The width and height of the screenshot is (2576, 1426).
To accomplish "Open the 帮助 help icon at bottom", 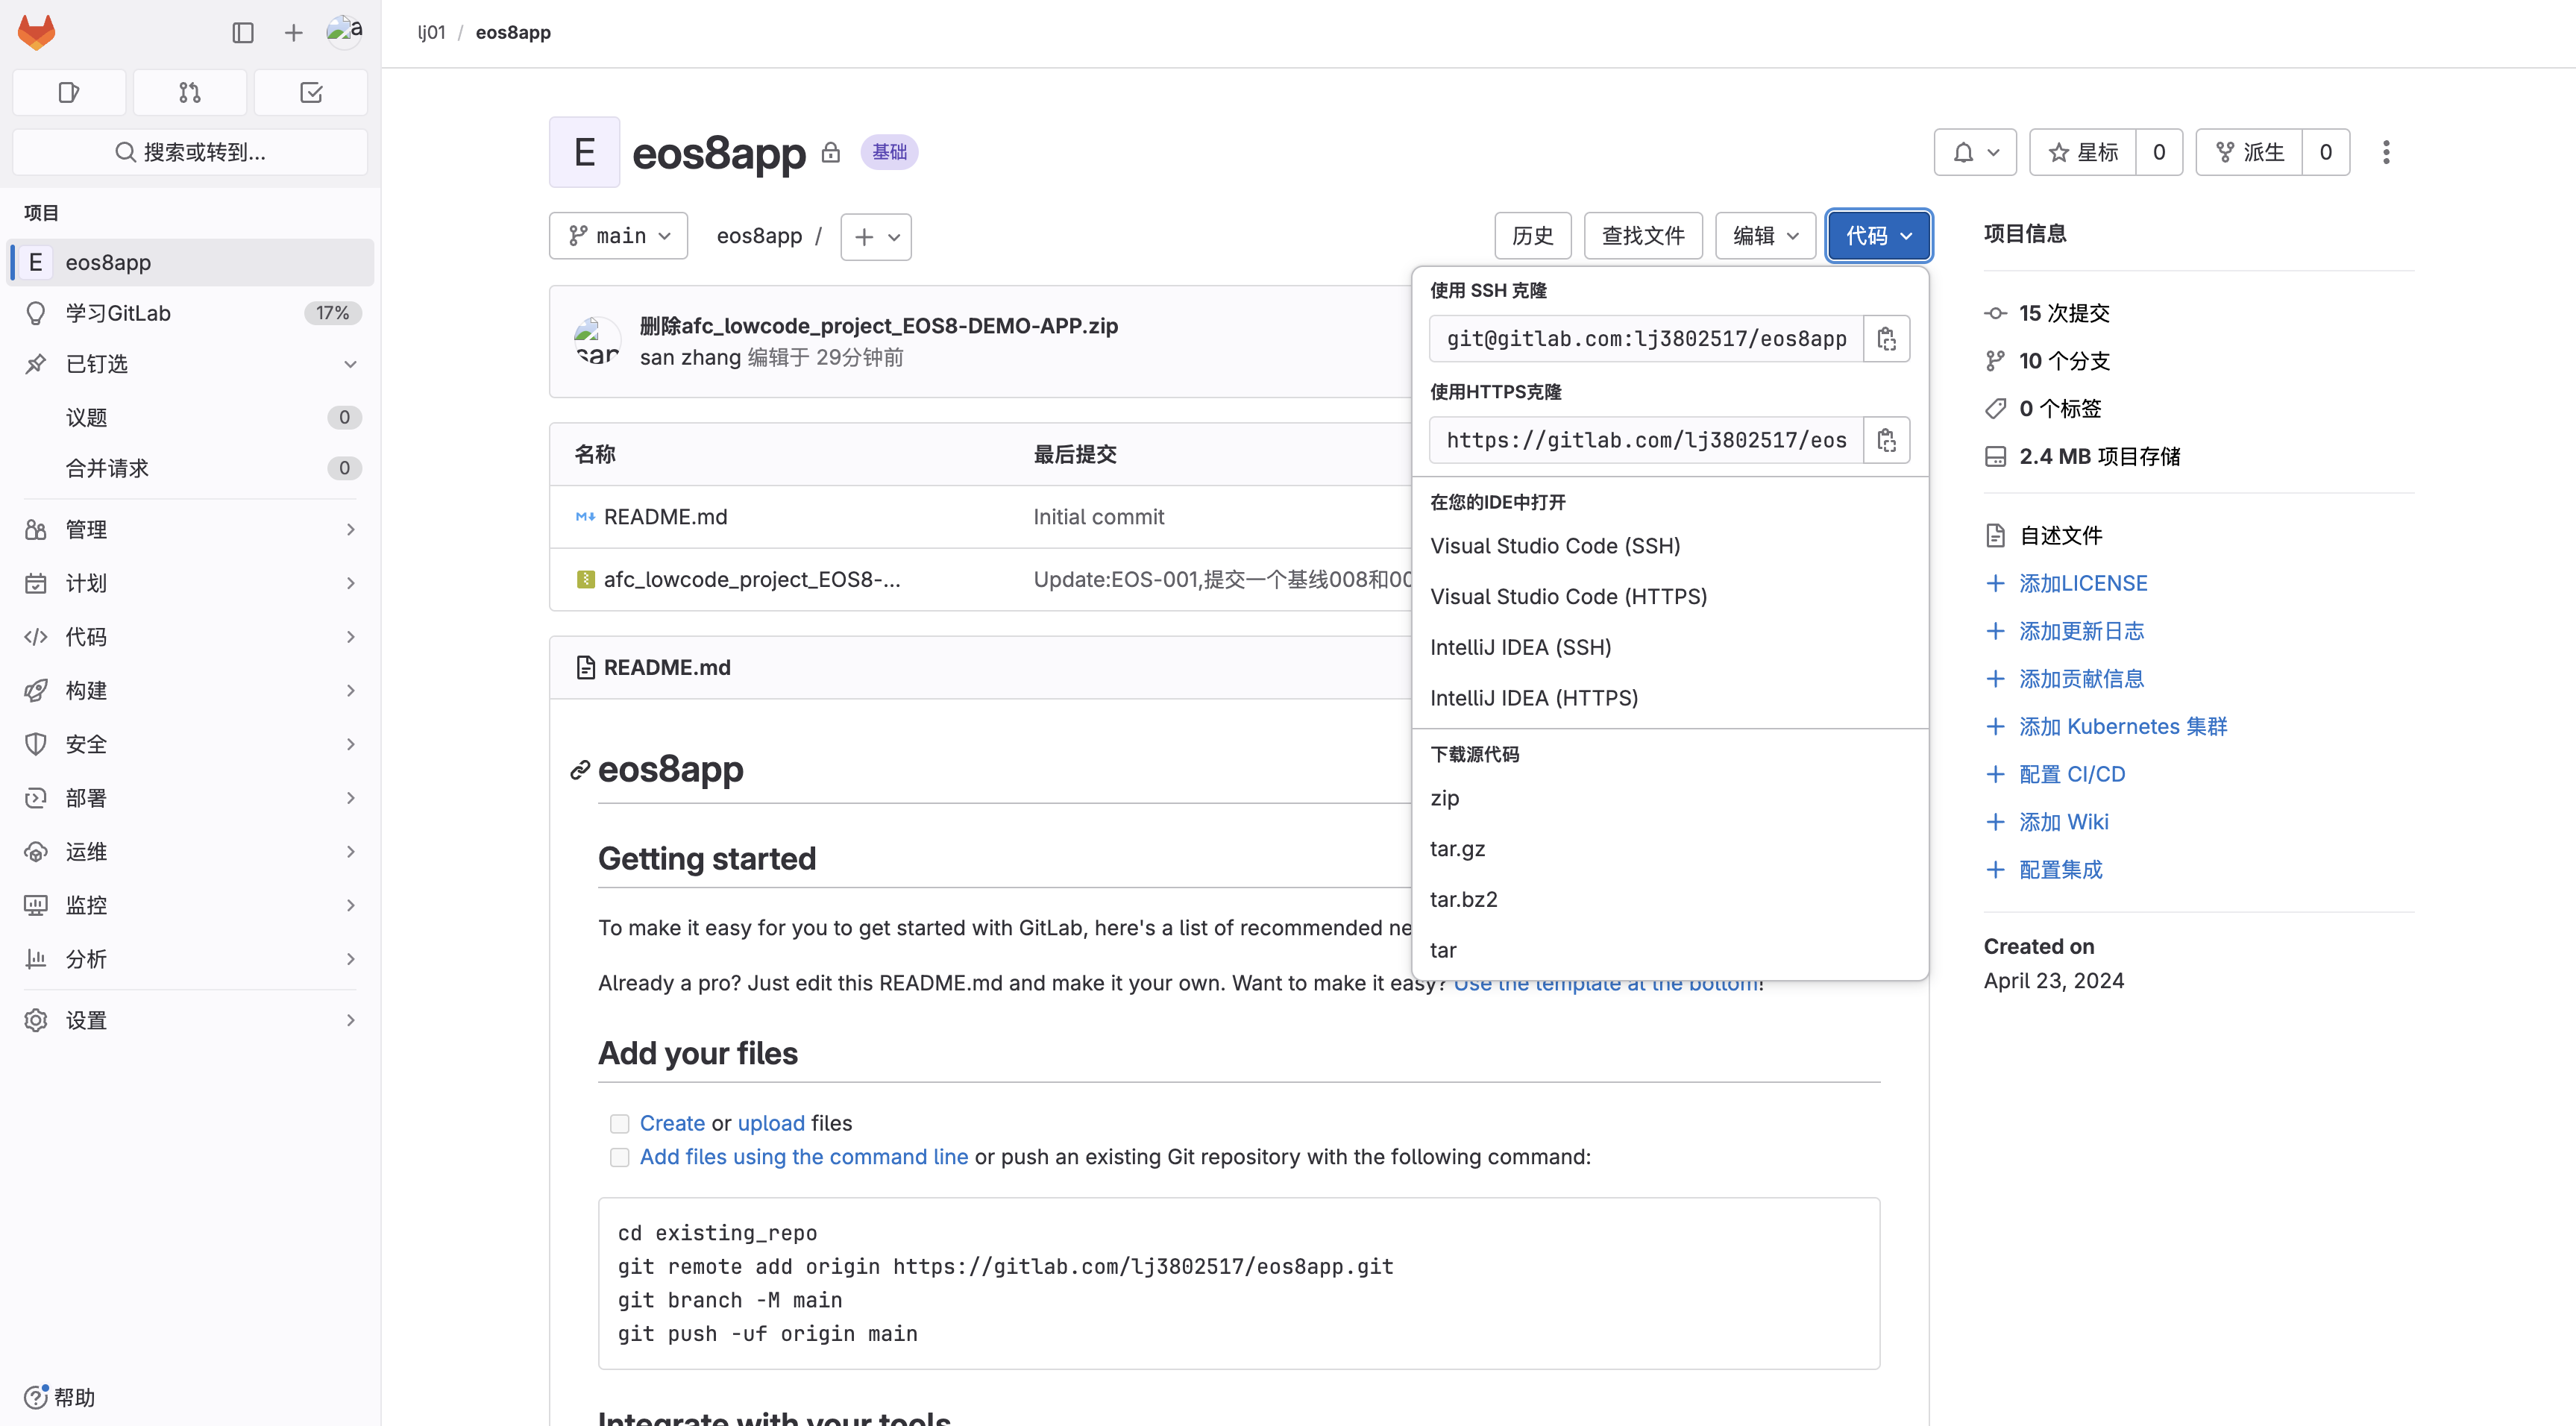I will (x=36, y=1397).
